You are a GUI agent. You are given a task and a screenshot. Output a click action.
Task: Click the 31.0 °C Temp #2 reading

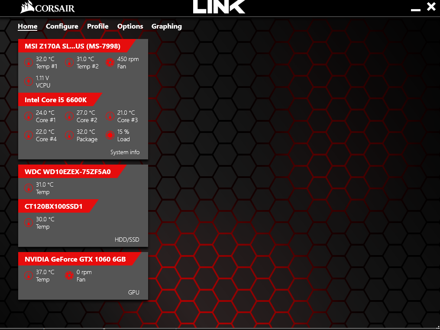pyautogui.click(x=87, y=62)
